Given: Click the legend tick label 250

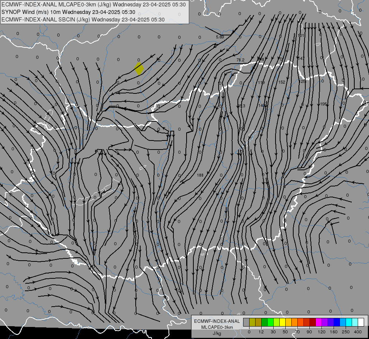Looking at the screenshot, I should click(x=346, y=332).
